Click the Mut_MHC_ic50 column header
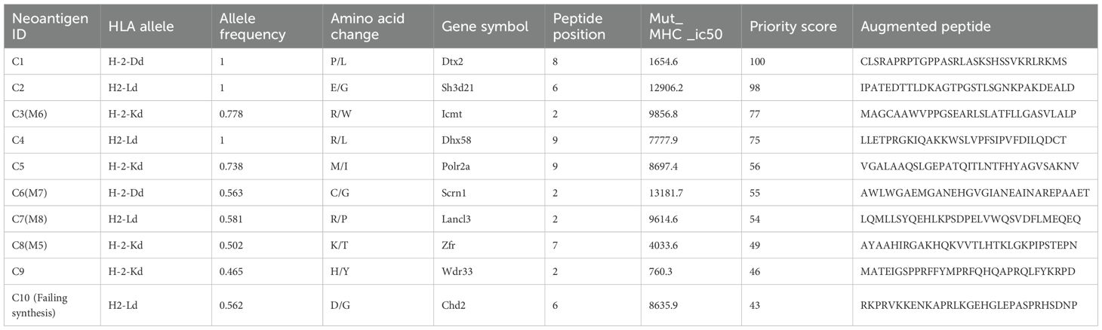Screen dimensions: 1102x330 coord(679,27)
